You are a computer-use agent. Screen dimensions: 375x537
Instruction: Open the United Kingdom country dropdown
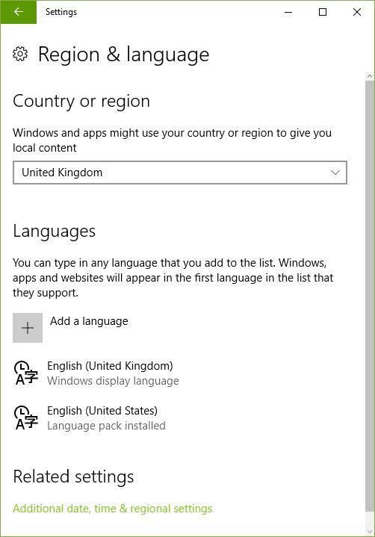180,173
